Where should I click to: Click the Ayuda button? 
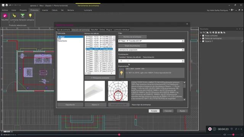pos(182,111)
